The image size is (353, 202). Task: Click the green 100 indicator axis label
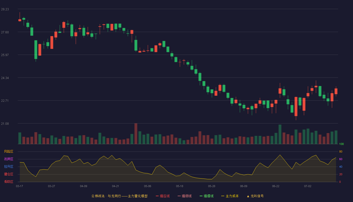click(x=342, y=144)
